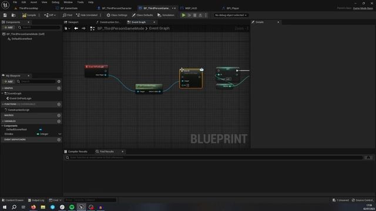
Task: Click the eject button
Action: (200, 15)
